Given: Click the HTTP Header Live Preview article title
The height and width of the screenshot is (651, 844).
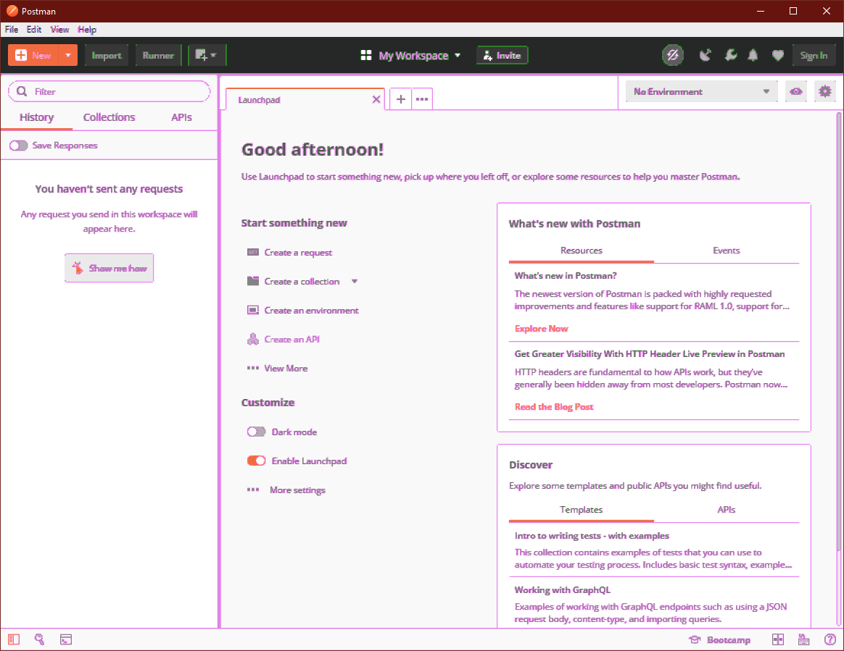Looking at the screenshot, I should point(649,353).
